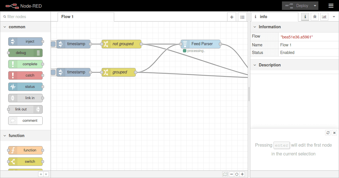This screenshot has width=339, height=178.
Task: Zoom out of the workspace canvas
Action: coord(231,174)
